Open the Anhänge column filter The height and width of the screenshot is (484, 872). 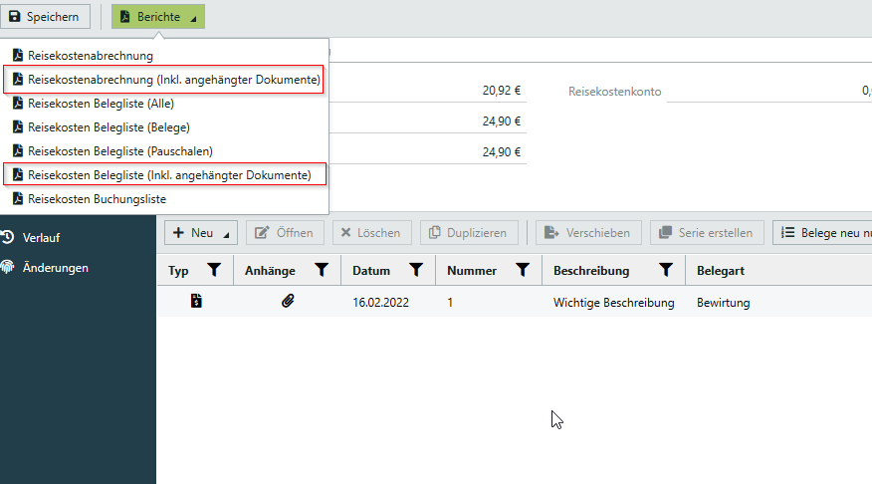(321, 270)
